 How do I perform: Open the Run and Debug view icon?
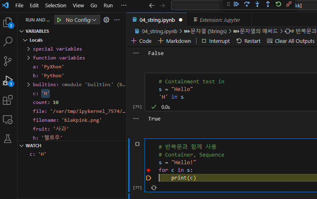click(x=8, y=81)
